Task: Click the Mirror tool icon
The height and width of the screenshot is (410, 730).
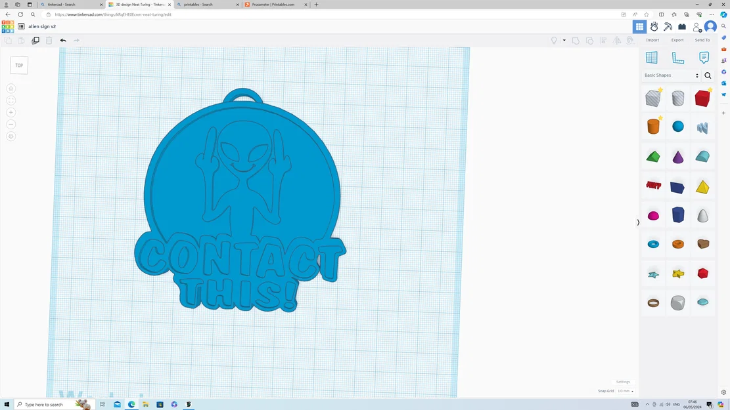Action: [617, 41]
